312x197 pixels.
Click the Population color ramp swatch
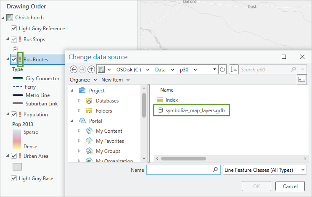17,139
